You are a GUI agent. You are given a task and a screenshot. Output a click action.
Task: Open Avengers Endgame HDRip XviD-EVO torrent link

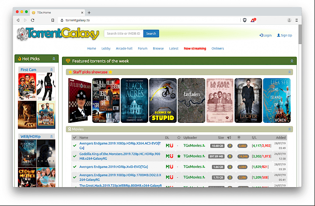click(114, 167)
